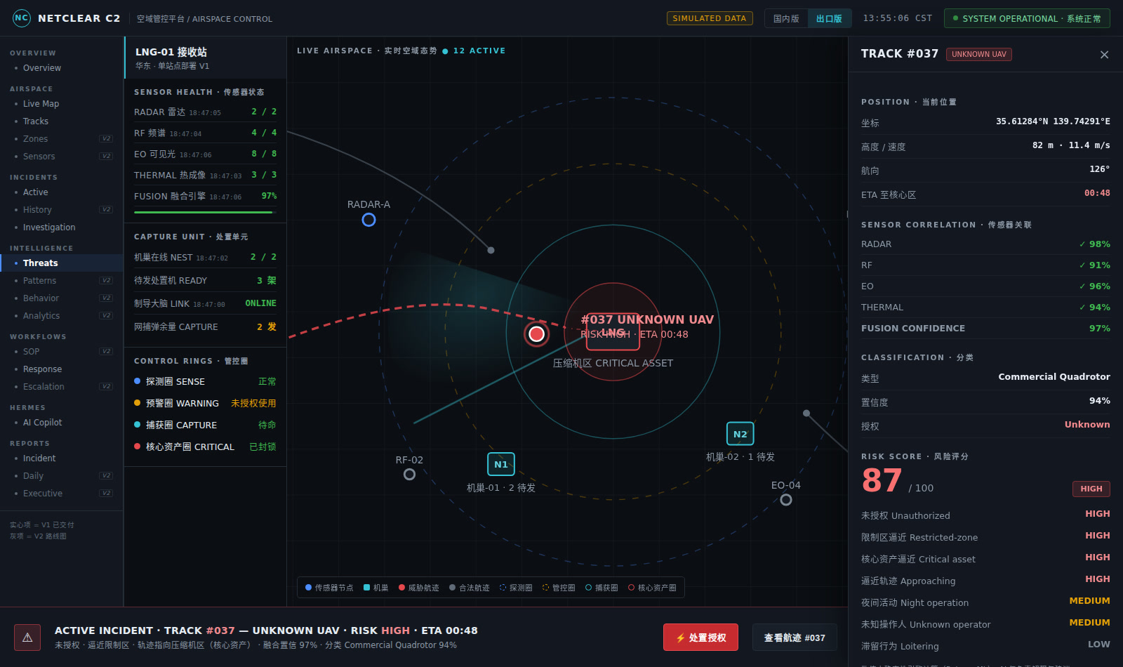Screen dimensions: 1123x667
Task: Switch to 出口版 edition
Action: pyautogui.click(x=829, y=19)
